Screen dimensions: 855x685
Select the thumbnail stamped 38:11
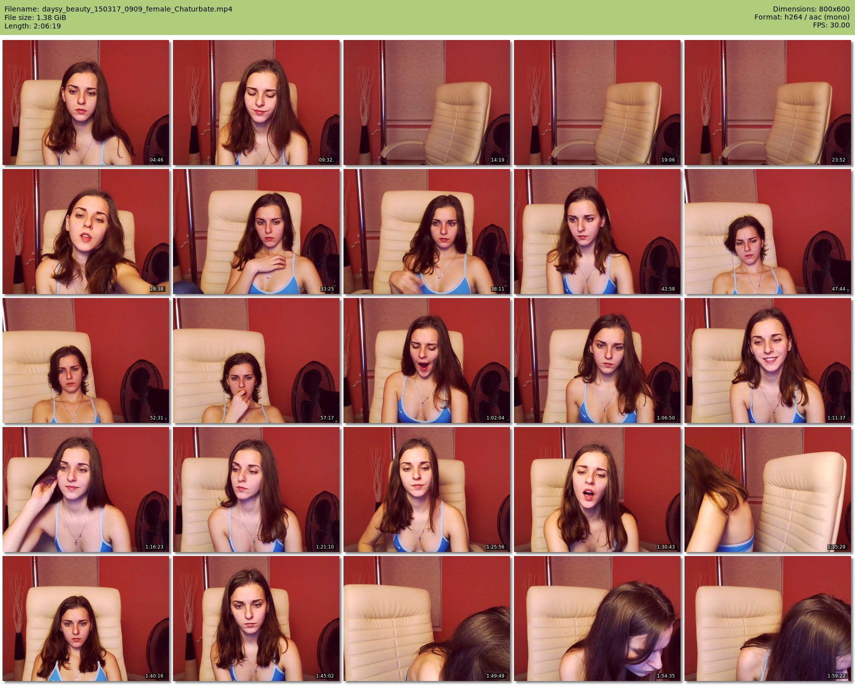click(x=426, y=231)
